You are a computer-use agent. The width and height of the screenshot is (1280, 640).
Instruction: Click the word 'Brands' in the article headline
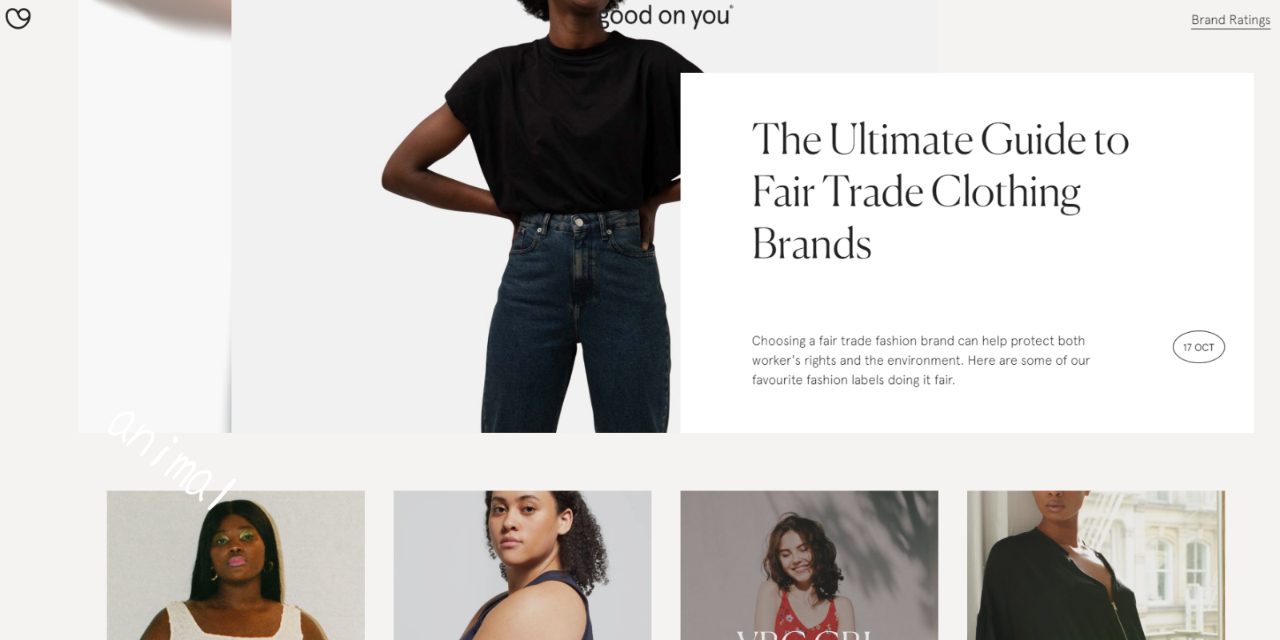(811, 244)
